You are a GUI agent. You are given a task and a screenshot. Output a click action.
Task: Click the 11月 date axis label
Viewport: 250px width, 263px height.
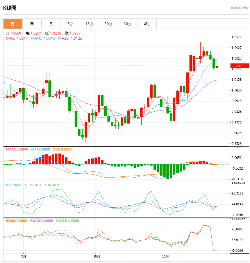[166, 256]
